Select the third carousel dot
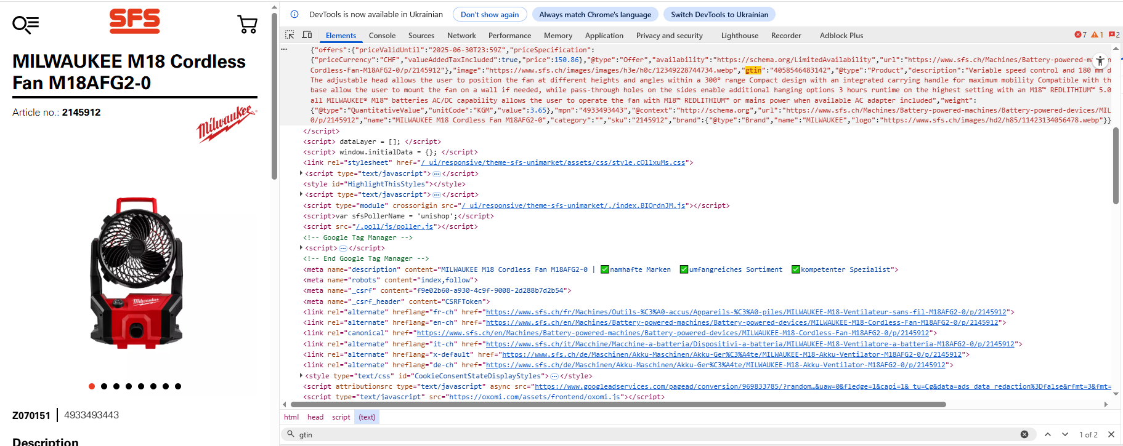 pyautogui.click(x=116, y=386)
